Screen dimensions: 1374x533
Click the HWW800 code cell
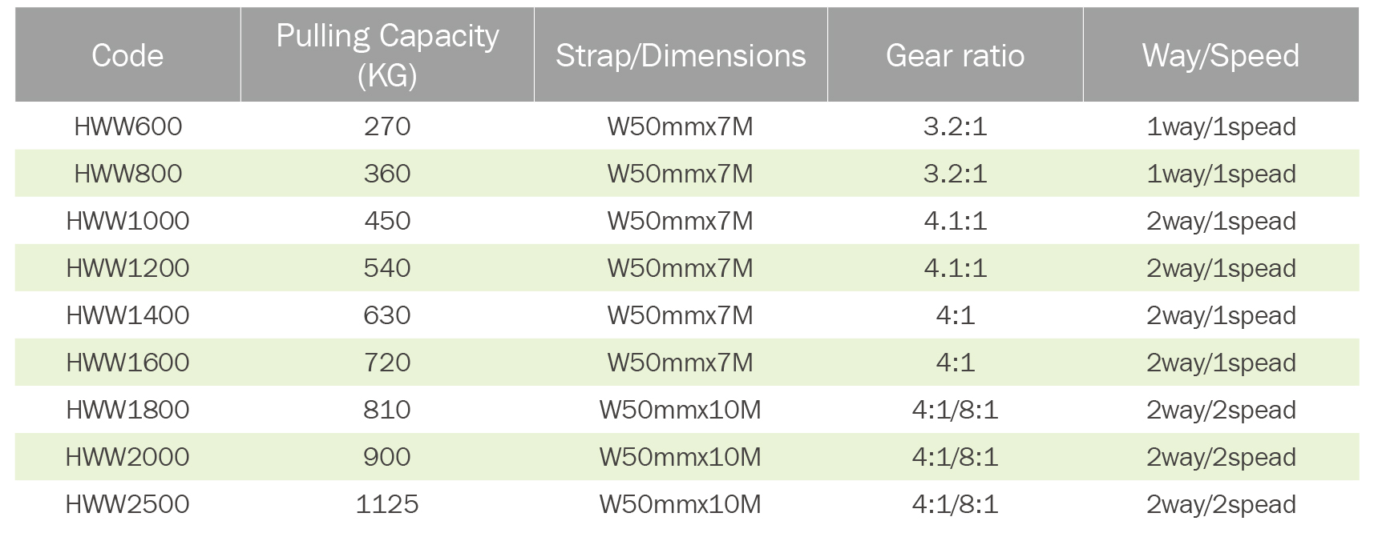click(127, 174)
